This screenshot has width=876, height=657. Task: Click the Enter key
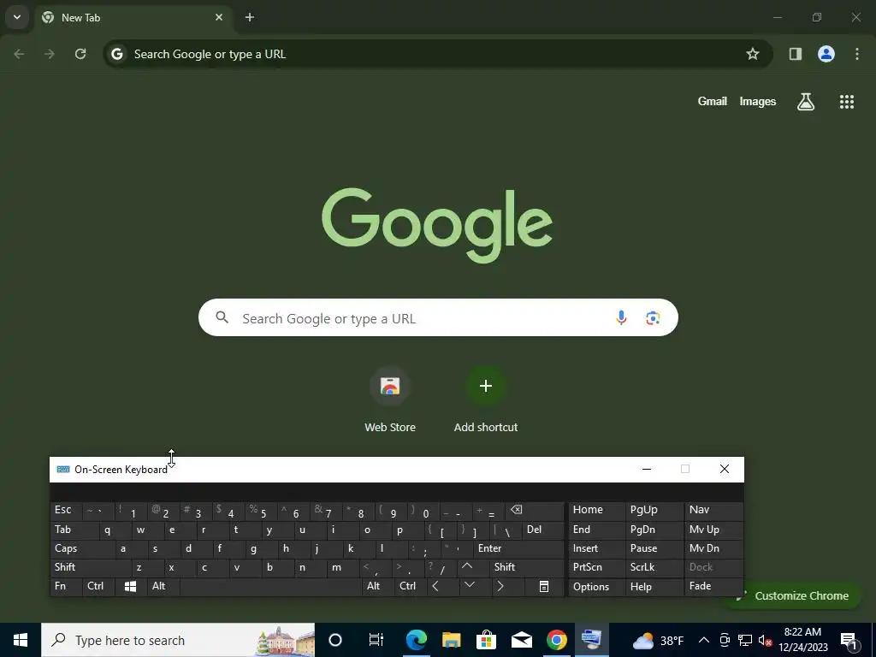coord(518,548)
